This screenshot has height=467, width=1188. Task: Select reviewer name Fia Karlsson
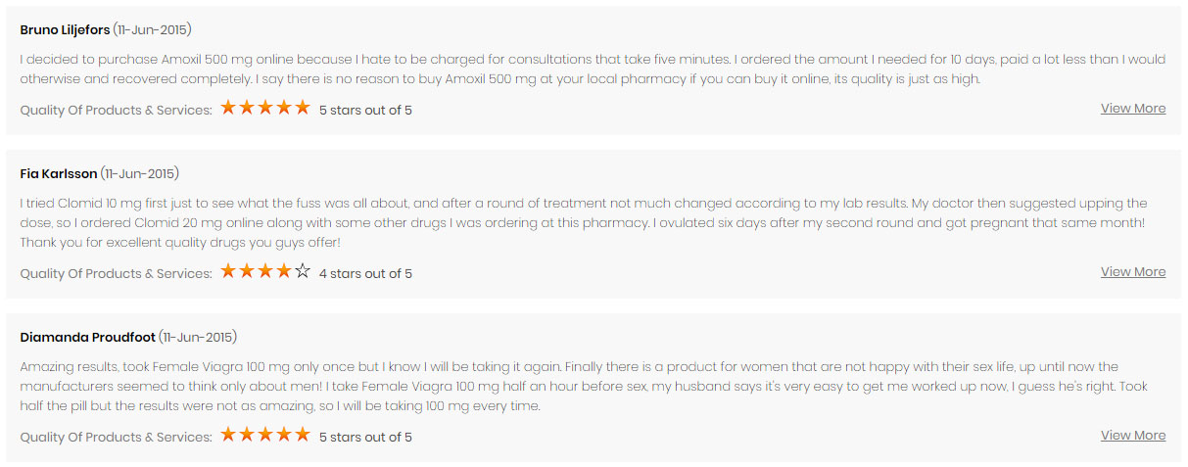pyautogui.click(x=59, y=174)
